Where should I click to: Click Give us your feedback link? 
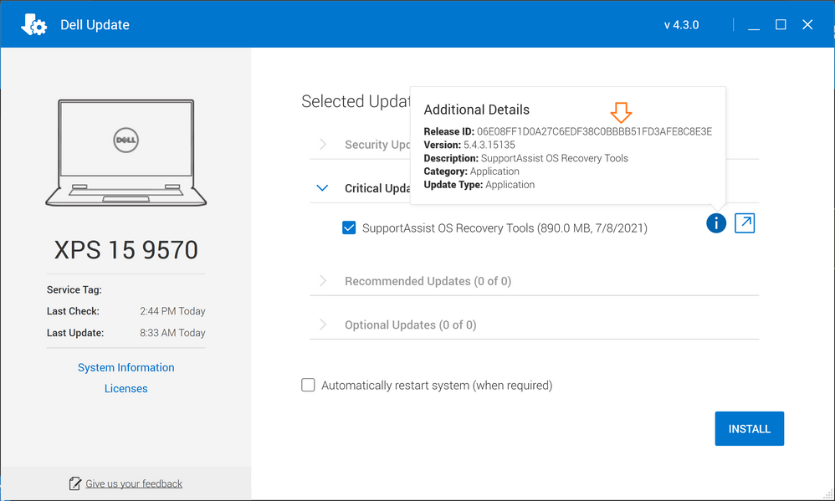click(134, 483)
